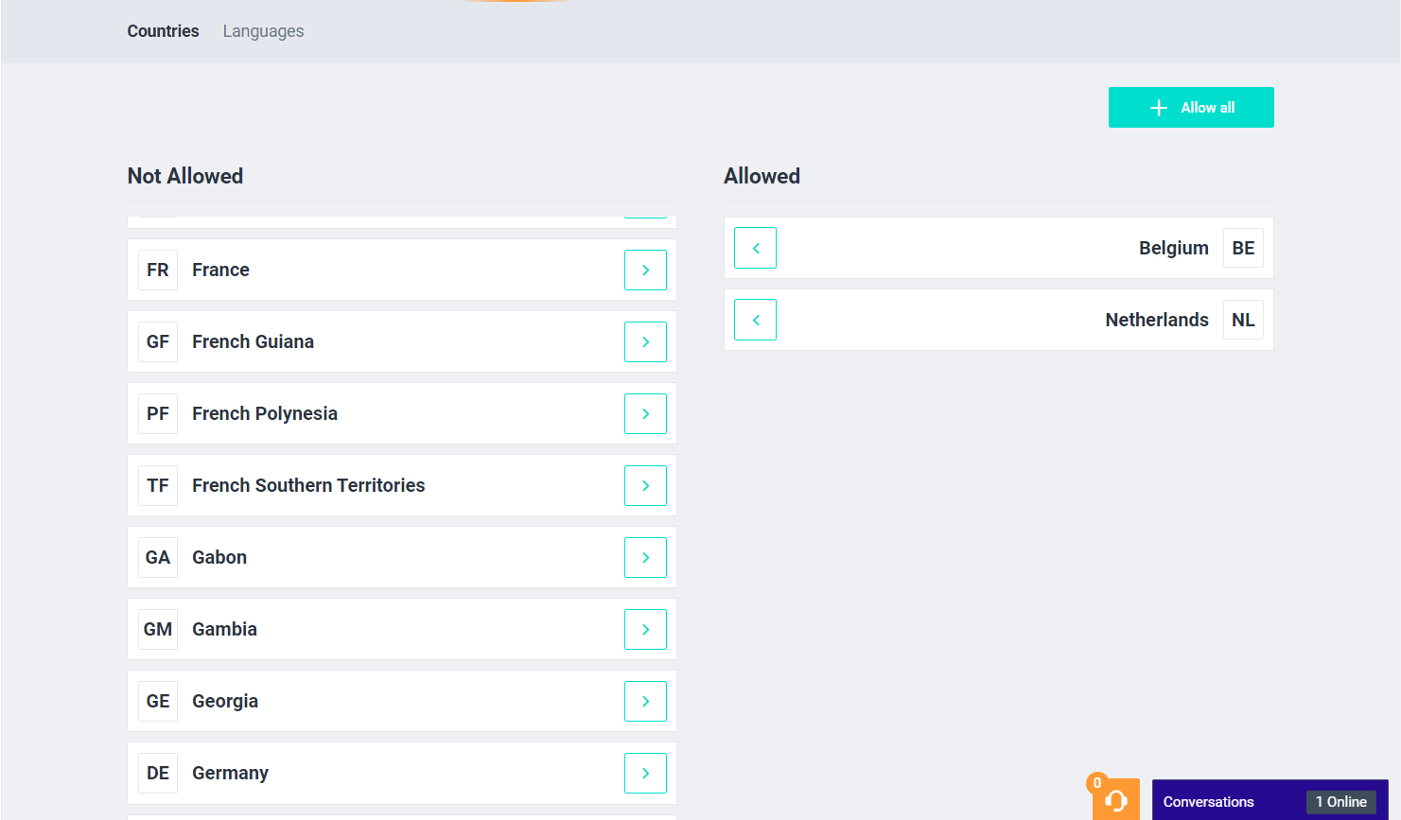Move French Guiana to Allowed list
This screenshot has width=1401, height=820.
click(645, 342)
